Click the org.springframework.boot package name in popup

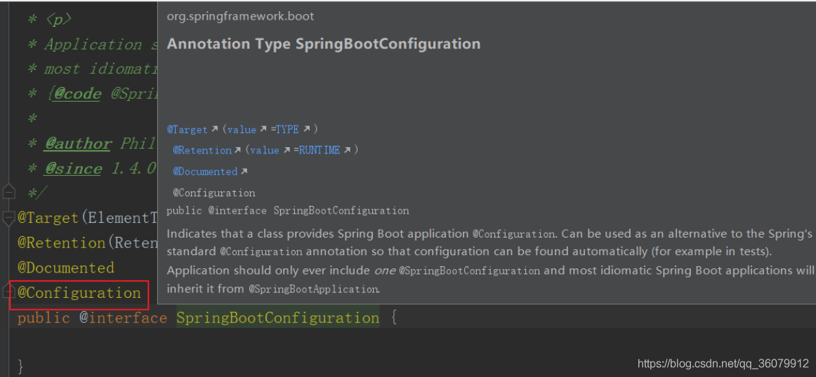(240, 16)
